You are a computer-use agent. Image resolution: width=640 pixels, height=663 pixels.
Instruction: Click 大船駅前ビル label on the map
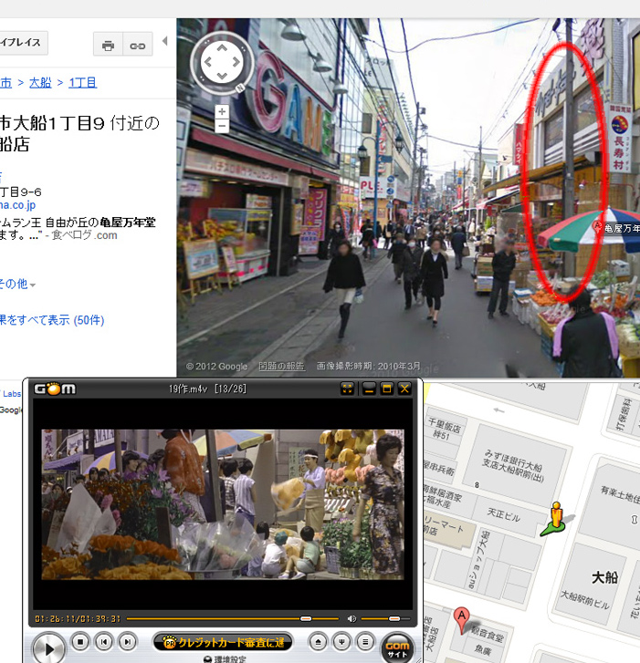coord(584,600)
